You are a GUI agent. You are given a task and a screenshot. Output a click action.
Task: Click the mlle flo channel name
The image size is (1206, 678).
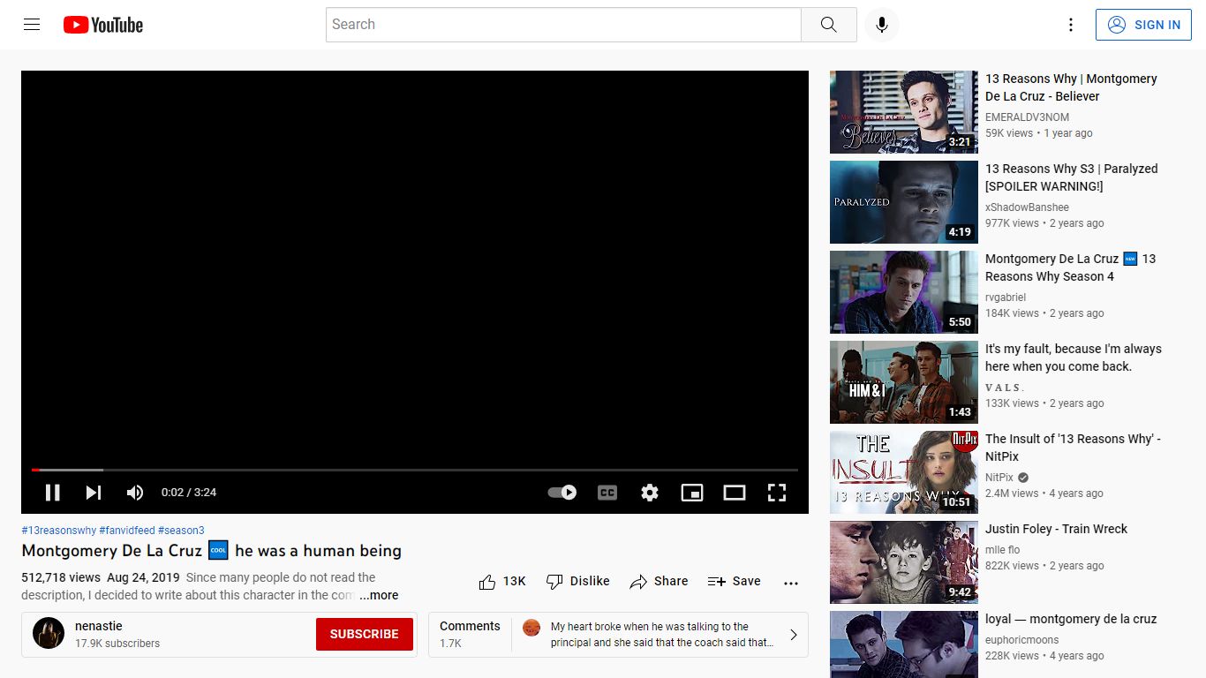(1003, 550)
